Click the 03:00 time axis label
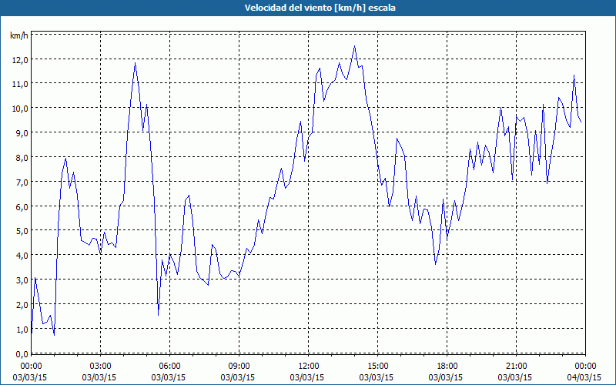The width and height of the screenshot is (616, 385). pos(101,367)
